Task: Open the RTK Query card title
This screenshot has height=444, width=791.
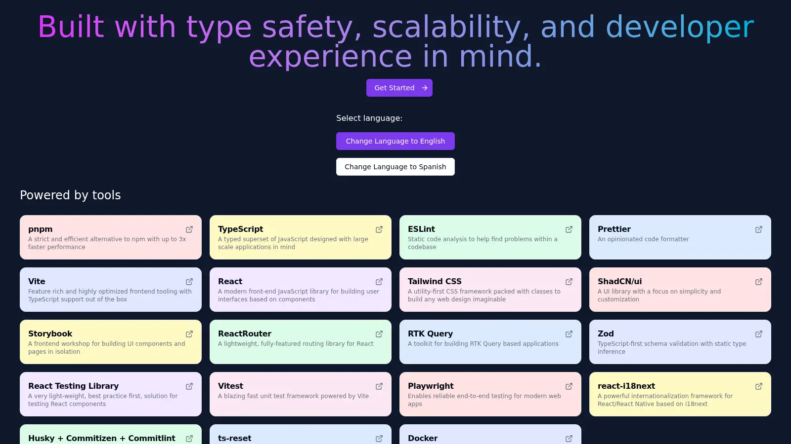Action: coord(431,333)
